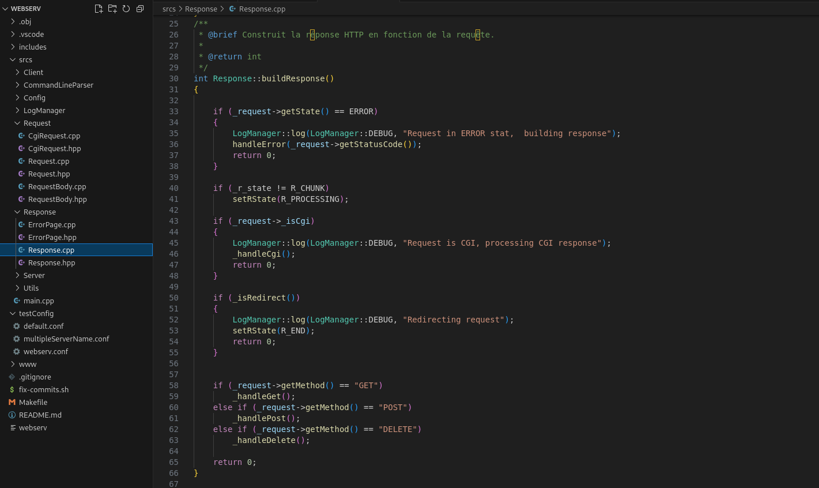Collapse the Response folder
This screenshot has height=488, width=819.
[17, 212]
